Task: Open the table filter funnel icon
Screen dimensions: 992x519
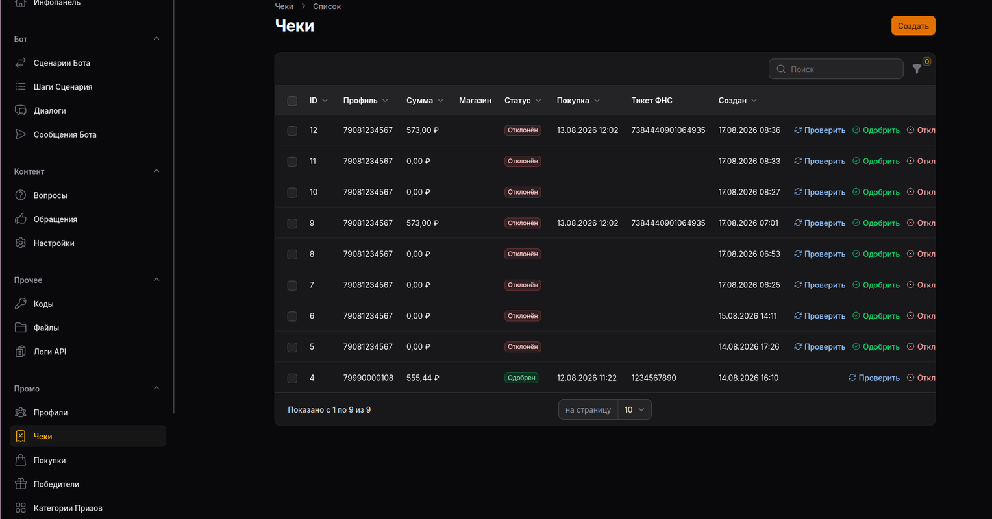Action: (917, 69)
